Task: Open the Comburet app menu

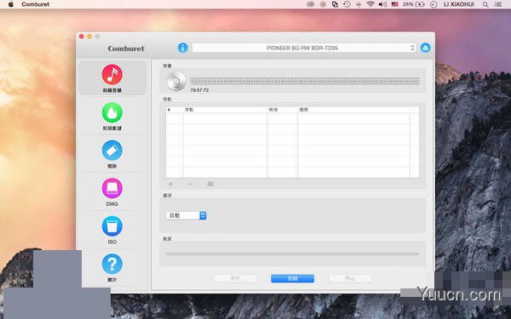Action: (x=36, y=4)
